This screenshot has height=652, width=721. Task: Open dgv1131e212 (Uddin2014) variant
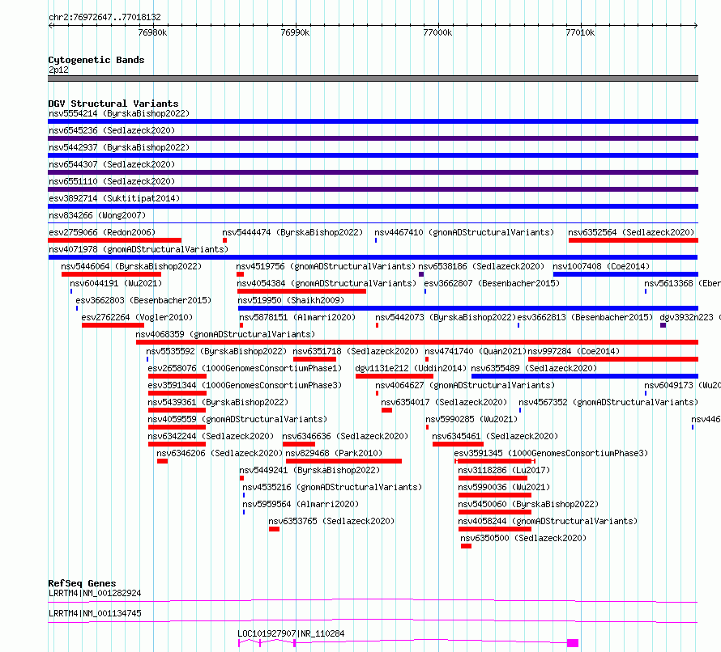click(411, 368)
